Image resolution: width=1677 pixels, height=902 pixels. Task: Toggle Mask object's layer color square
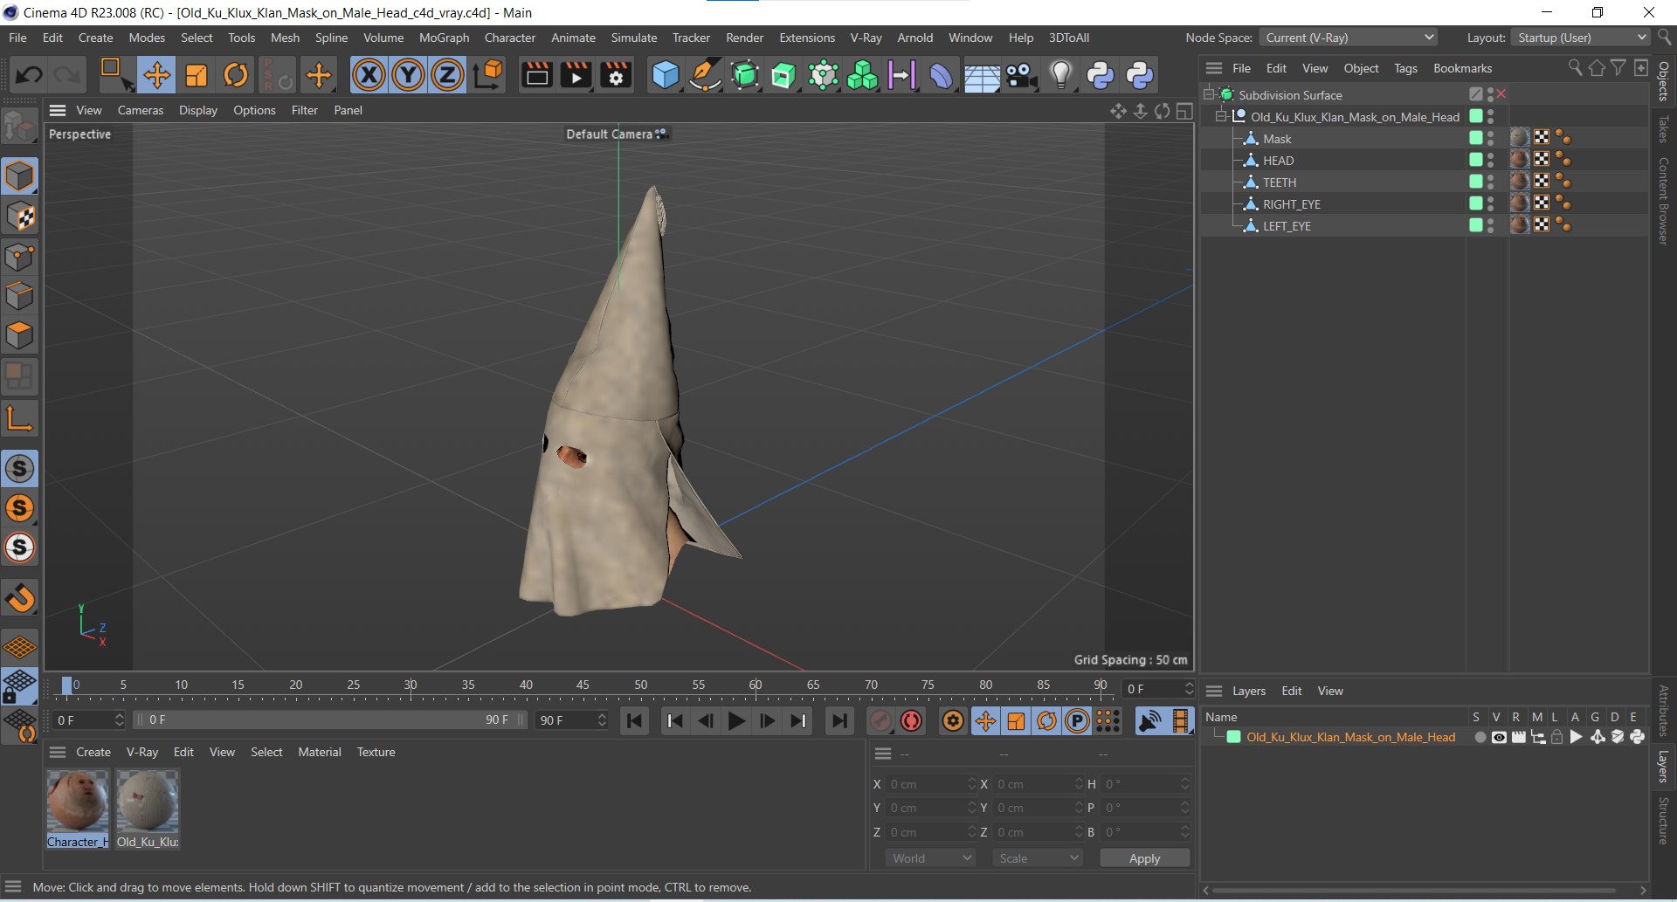(x=1476, y=138)
